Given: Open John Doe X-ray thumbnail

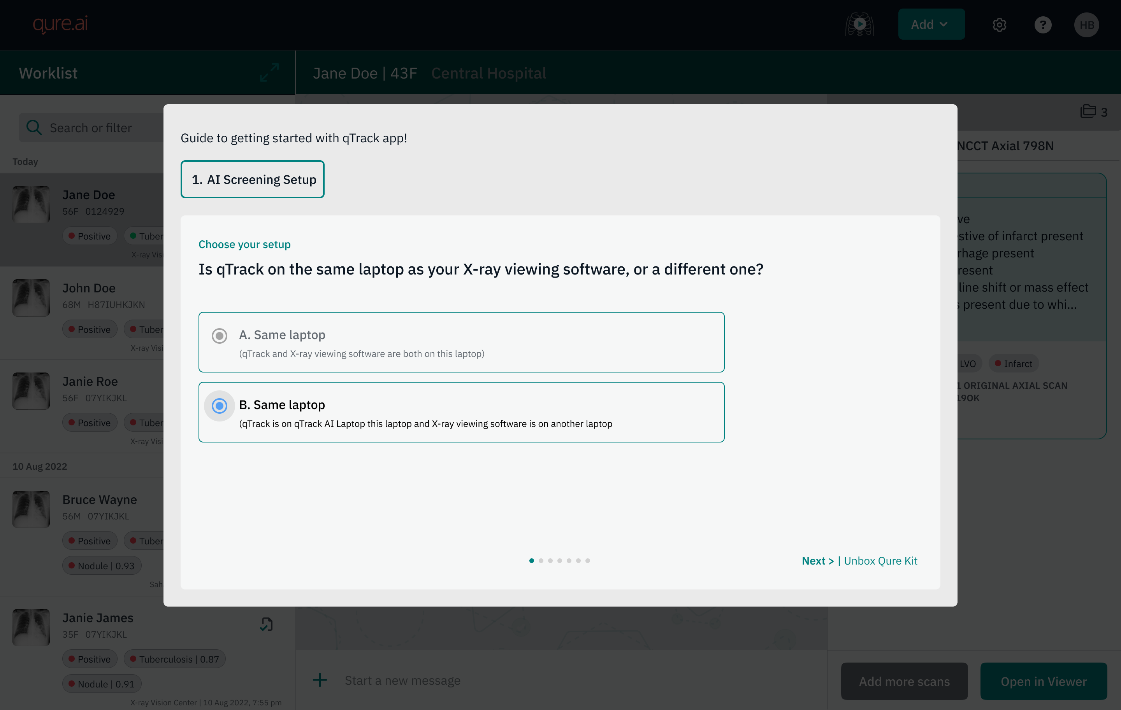Looking at the screenshot, I should [31, 297].
